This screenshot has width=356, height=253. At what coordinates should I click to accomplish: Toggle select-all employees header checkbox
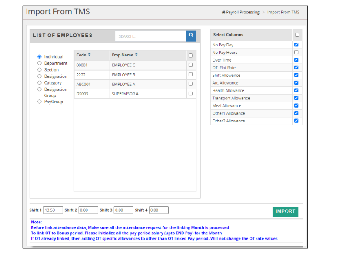click(x=190, y=56)
